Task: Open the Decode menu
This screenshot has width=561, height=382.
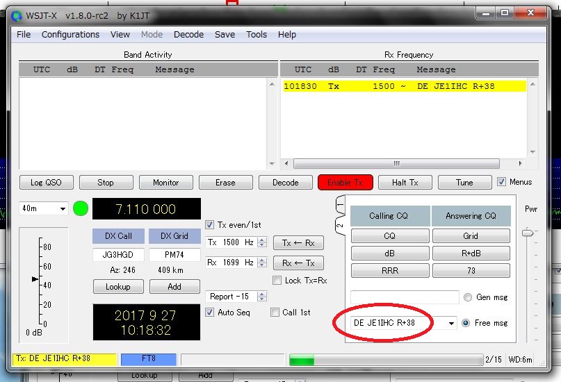Action: 188,34
